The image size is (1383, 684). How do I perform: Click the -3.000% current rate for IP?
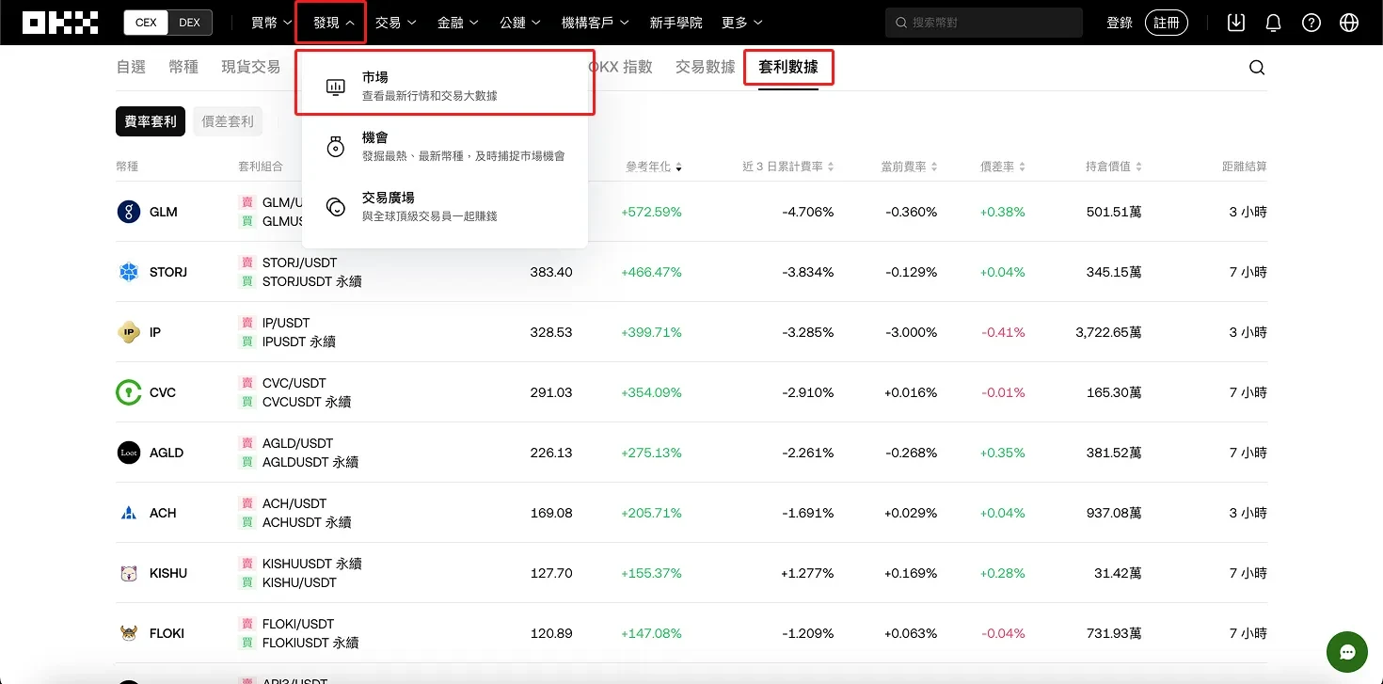[911, 332]
